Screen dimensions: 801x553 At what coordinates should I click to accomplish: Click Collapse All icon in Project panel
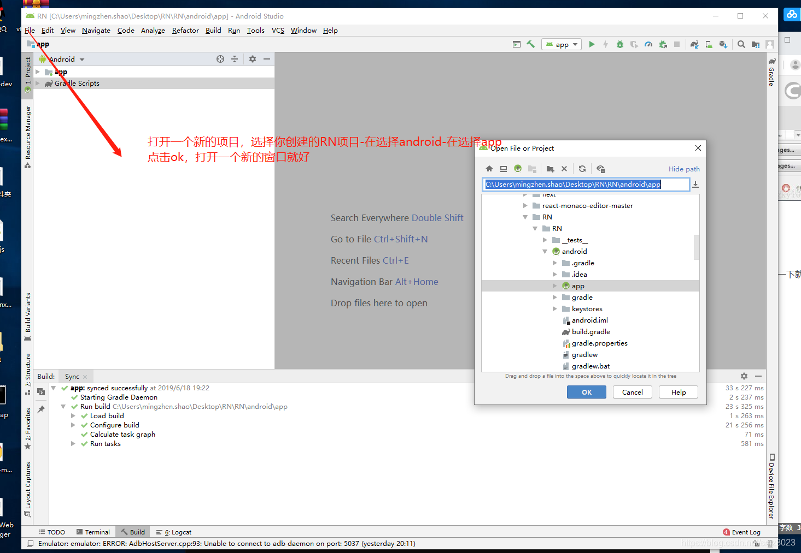pos(235,59)
